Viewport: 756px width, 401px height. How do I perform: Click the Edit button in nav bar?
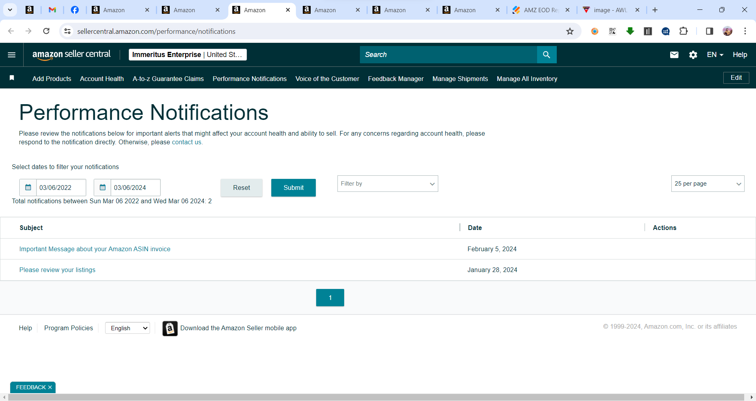point(736,78)
